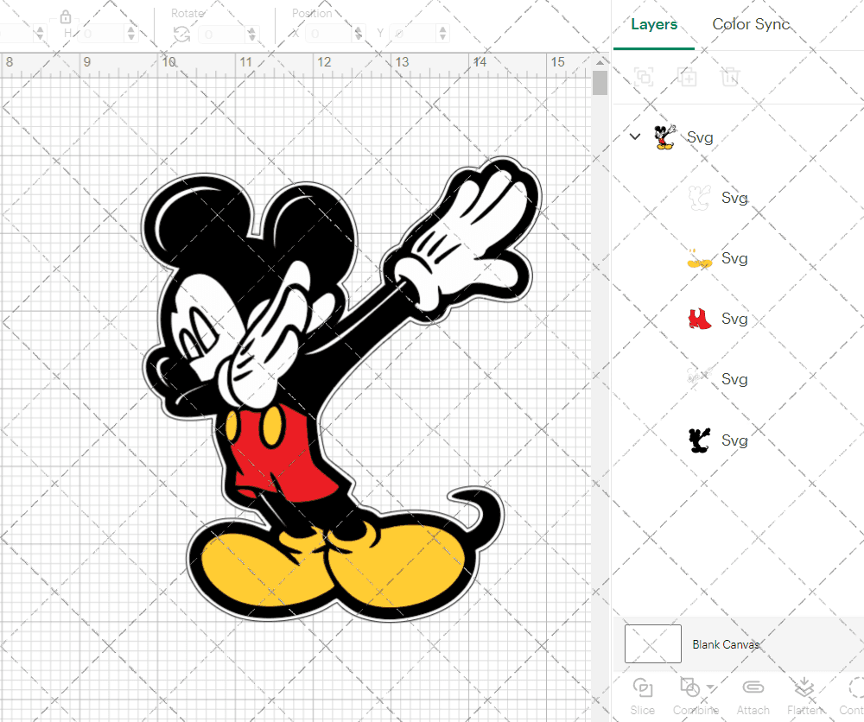This screenshot has height=722, width=864.
Task: Click the Group layers icon
Action: (644, 77)
